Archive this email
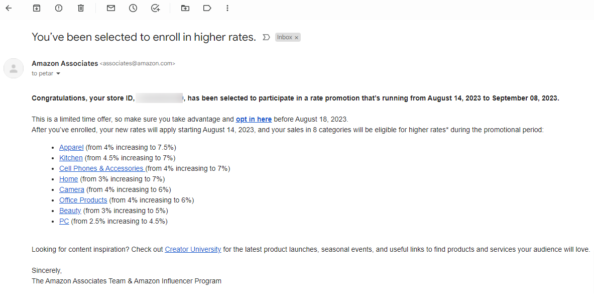 pyautogui.click(x=37, y=8)
